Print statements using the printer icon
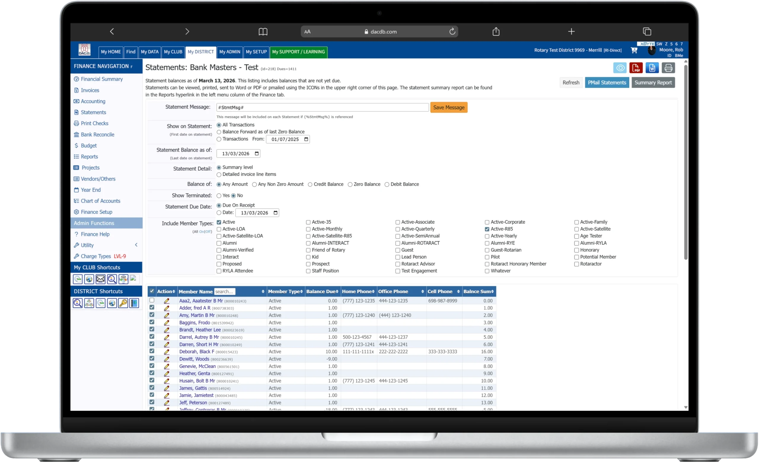 (668, 68)
